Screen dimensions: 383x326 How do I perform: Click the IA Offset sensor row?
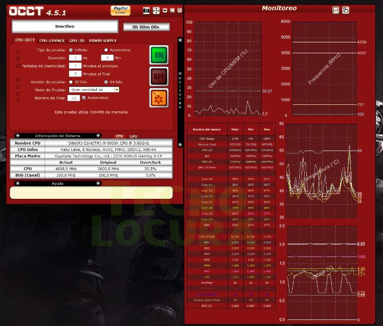[231, 283]
